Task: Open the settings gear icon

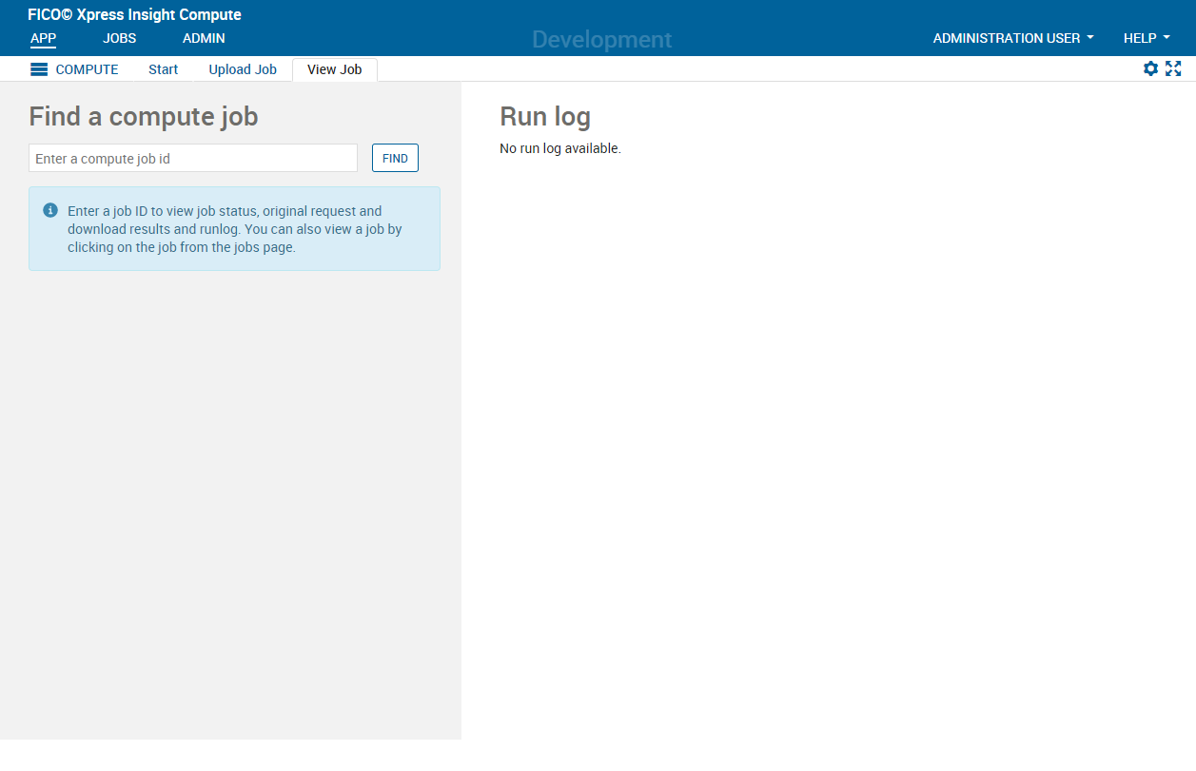Action: [1150, 68]
